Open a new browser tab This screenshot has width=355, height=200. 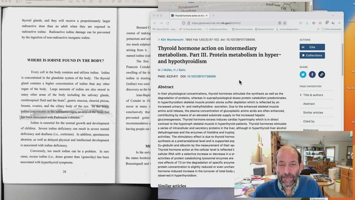(213, 16)
